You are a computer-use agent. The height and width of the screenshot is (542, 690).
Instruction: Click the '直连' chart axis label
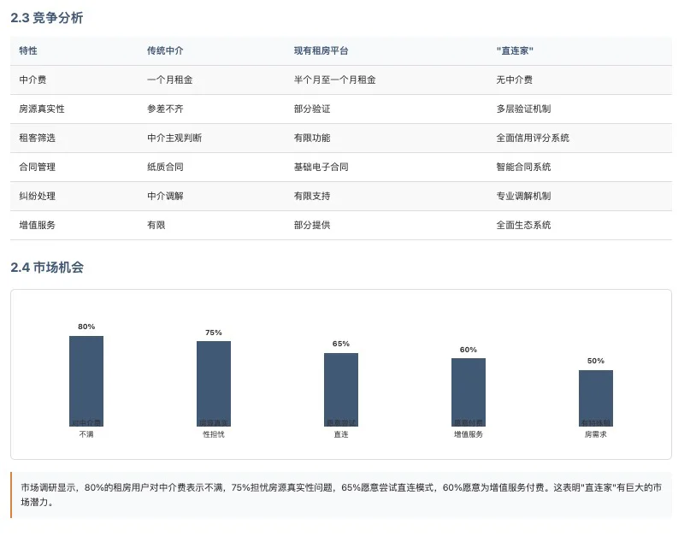point(341,434)
